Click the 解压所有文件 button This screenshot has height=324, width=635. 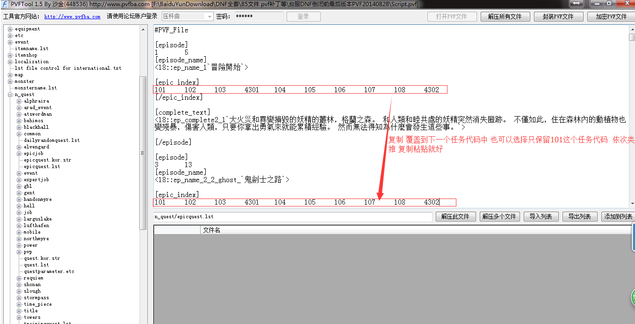(x=505, y=16)
